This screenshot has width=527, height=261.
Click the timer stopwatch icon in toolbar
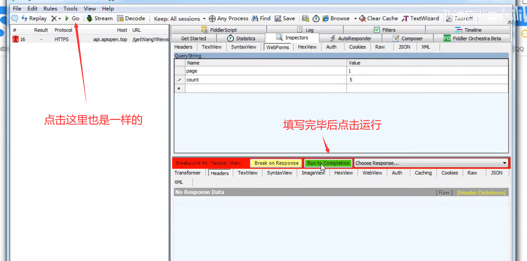(316, 18)
